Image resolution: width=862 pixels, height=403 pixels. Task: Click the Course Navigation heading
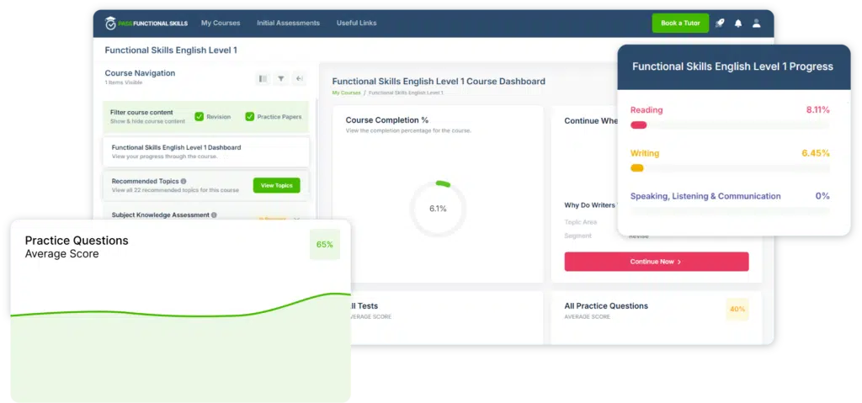pyautogui.click(x=141, y=73)
